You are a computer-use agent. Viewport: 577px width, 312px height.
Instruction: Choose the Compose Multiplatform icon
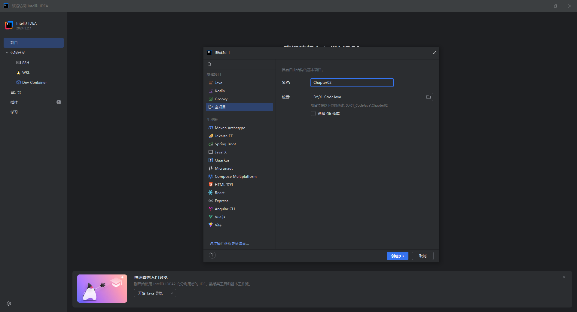click(211, 176)
